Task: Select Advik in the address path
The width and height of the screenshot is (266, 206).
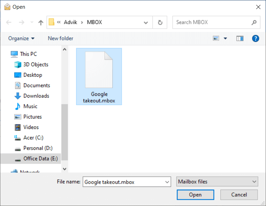Action: pos(70,22)
